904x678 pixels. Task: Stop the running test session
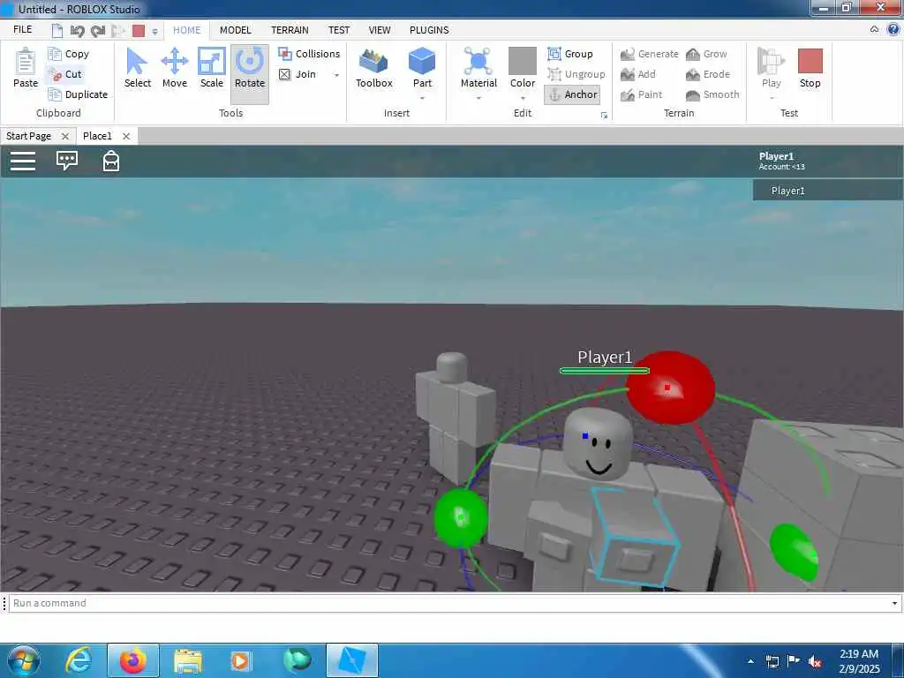(x=810, y=68)
